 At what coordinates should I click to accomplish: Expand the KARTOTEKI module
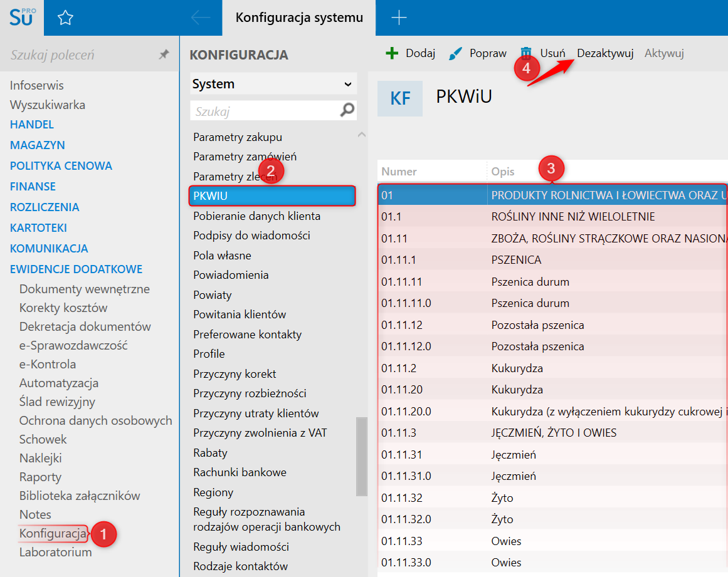[x=38, y=228]
